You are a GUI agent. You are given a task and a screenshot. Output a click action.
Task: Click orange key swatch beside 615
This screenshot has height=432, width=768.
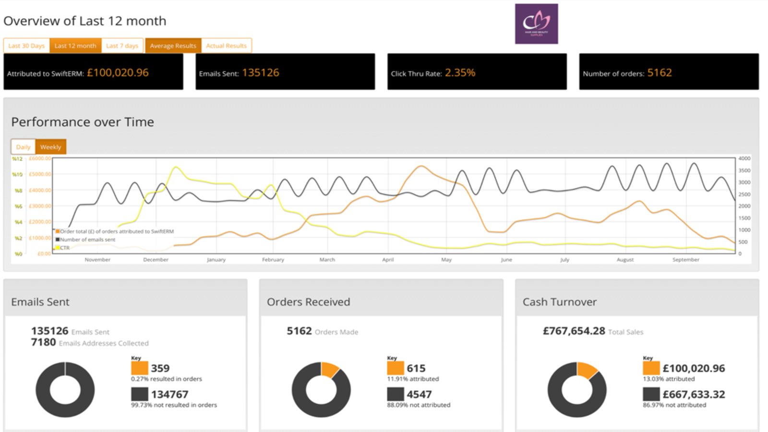coord(396,368)
